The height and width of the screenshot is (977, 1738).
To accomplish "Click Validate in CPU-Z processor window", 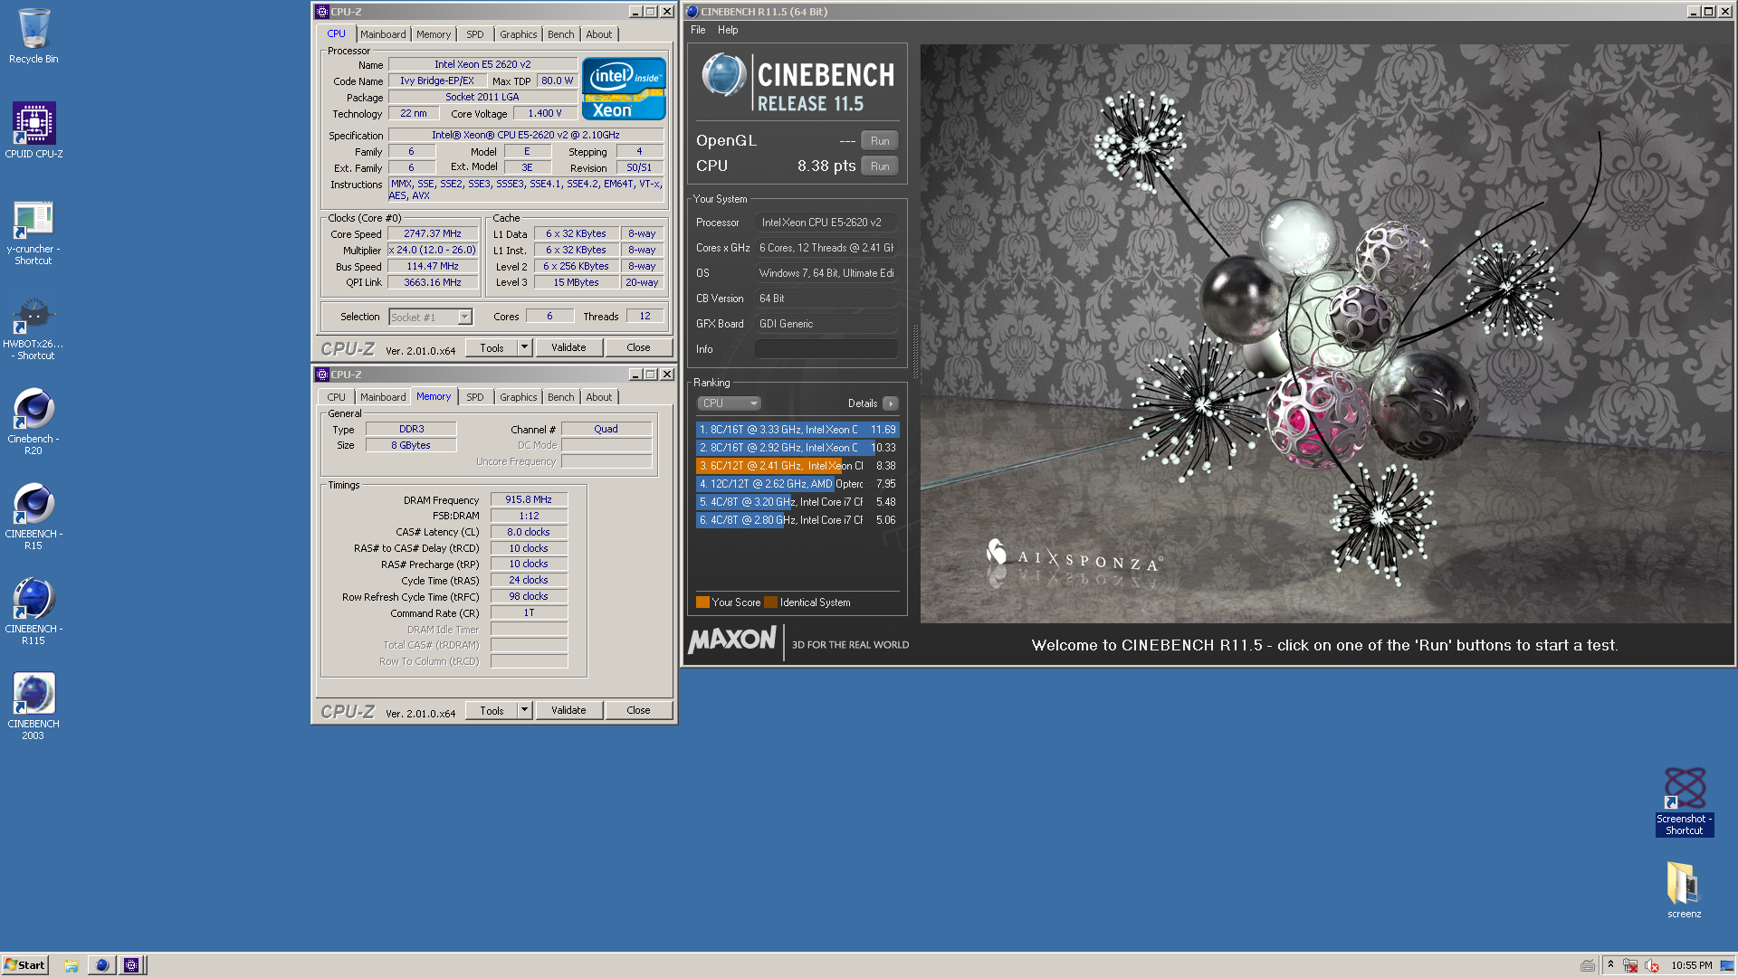I will [568, 347].
